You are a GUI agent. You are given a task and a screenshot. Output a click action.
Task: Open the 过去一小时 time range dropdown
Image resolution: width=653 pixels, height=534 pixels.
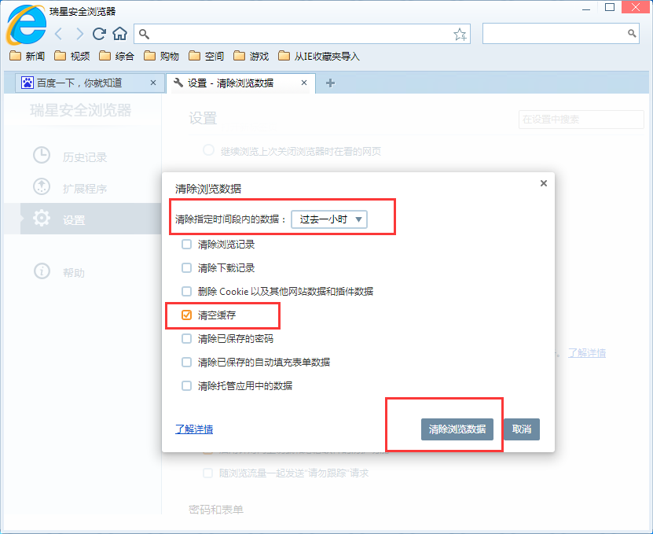pos(329,220)
